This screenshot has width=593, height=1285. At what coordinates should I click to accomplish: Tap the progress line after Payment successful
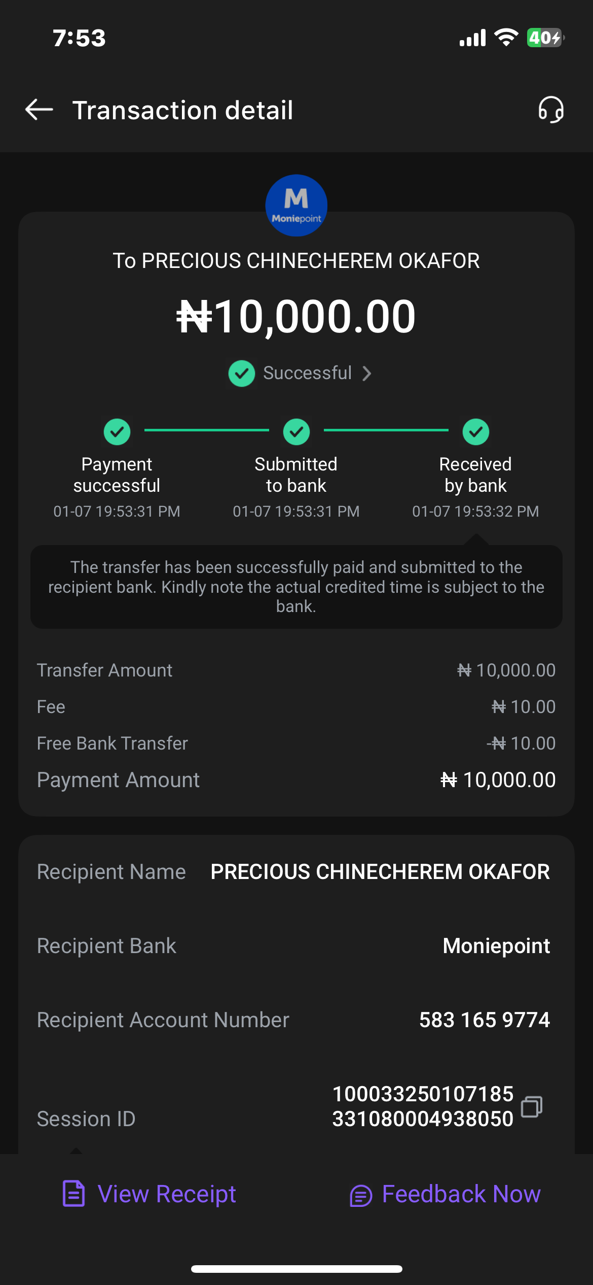tap(207, 430)
